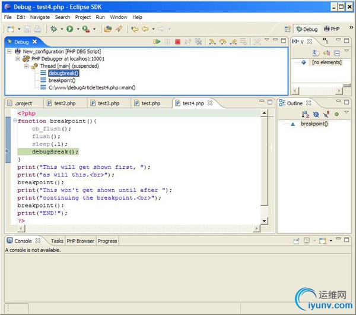Image resolution: width=356 pixels, height=315 pixels.
Task: Open the Project menu
Action: coord(83,17)
